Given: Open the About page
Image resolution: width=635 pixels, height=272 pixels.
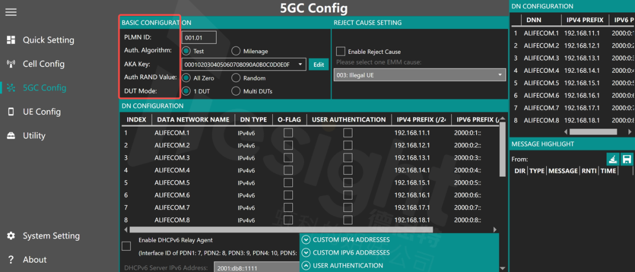Looking at the screenshot, I should [35, 260].
